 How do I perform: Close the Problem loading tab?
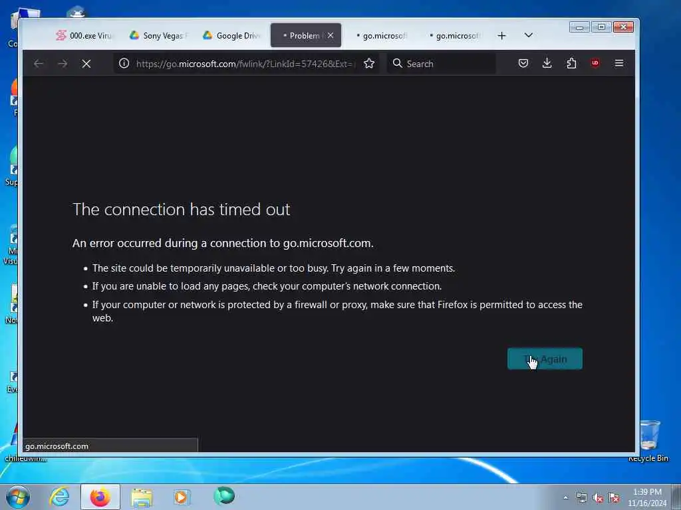pyautogui.click(x=331, y=36)
